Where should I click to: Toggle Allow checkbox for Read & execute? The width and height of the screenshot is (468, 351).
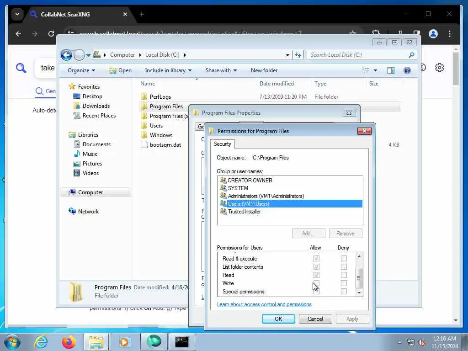coord(316,259)
